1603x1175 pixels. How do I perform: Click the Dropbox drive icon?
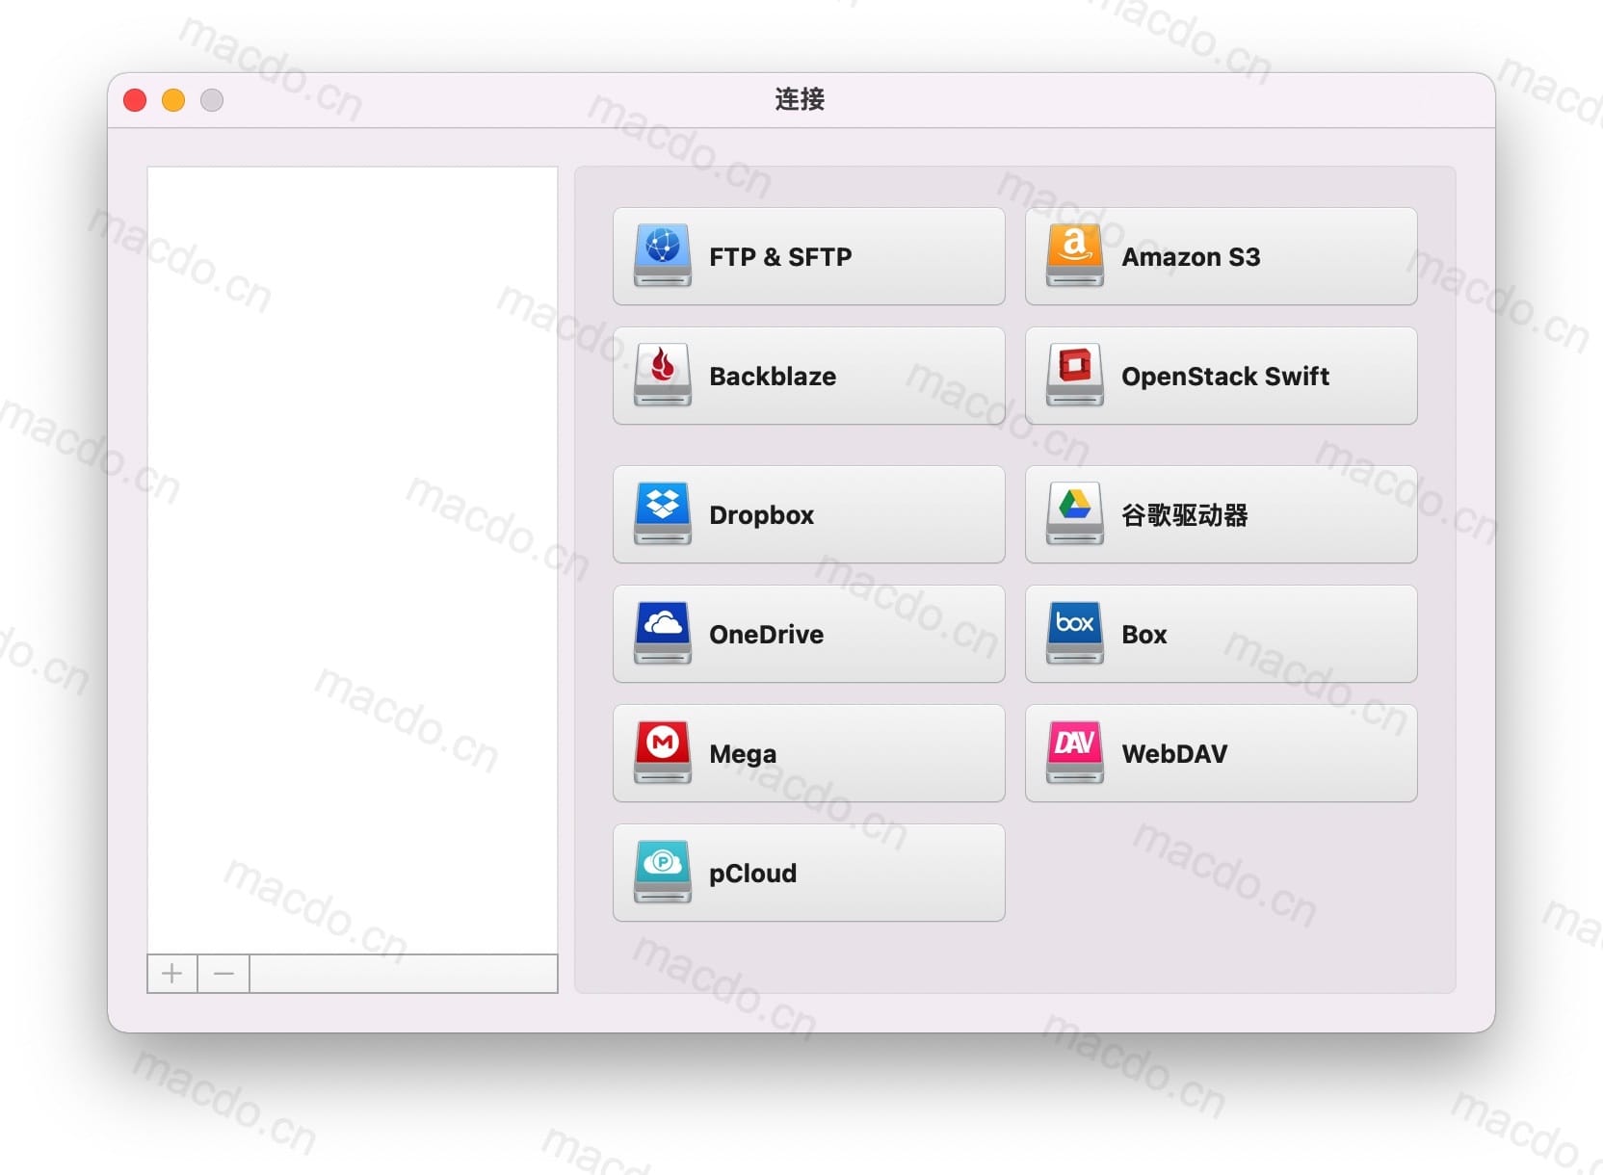coord(663,514)
